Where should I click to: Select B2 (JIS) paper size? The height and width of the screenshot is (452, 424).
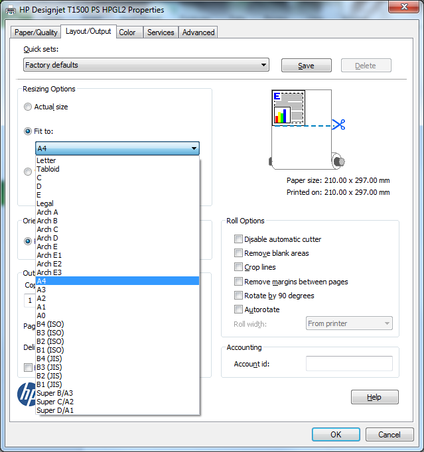[117, 376]
